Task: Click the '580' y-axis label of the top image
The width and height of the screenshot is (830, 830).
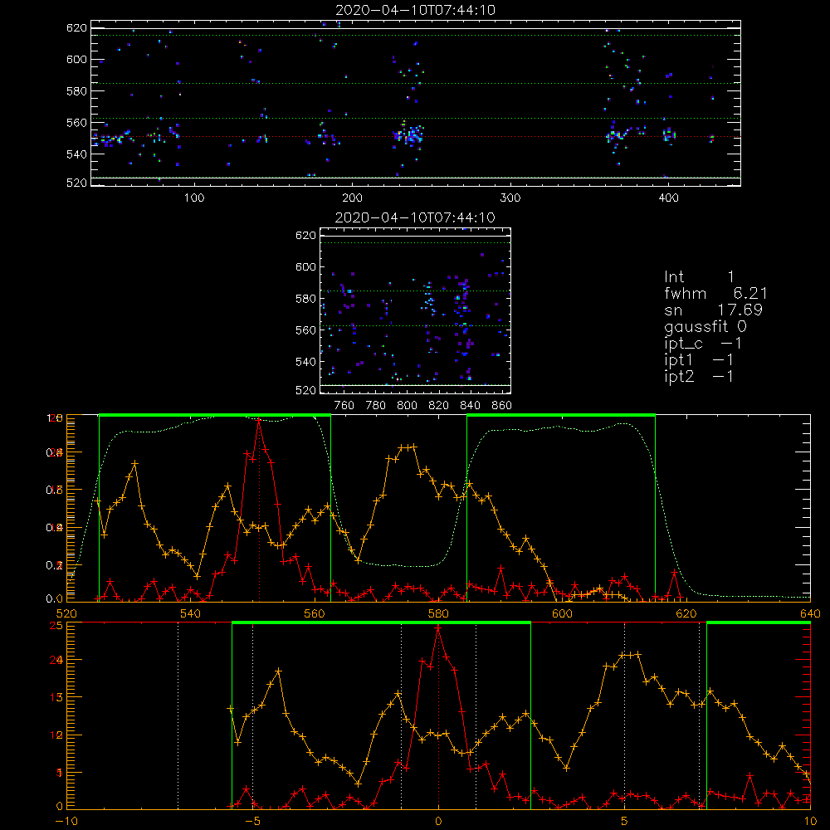Action: pos(76,91)
